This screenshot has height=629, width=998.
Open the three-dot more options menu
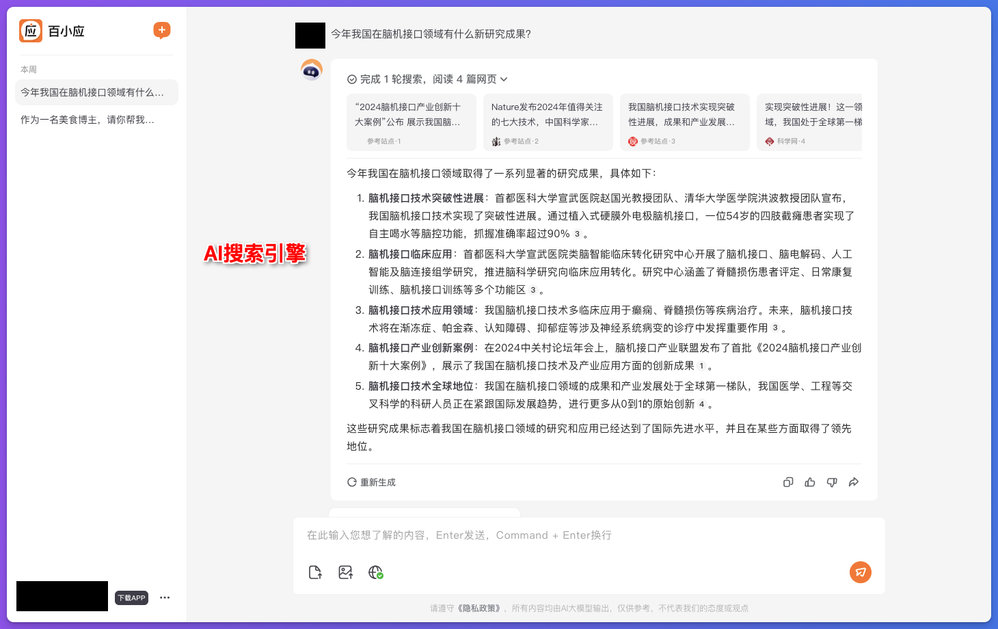(x=165, y=598)
